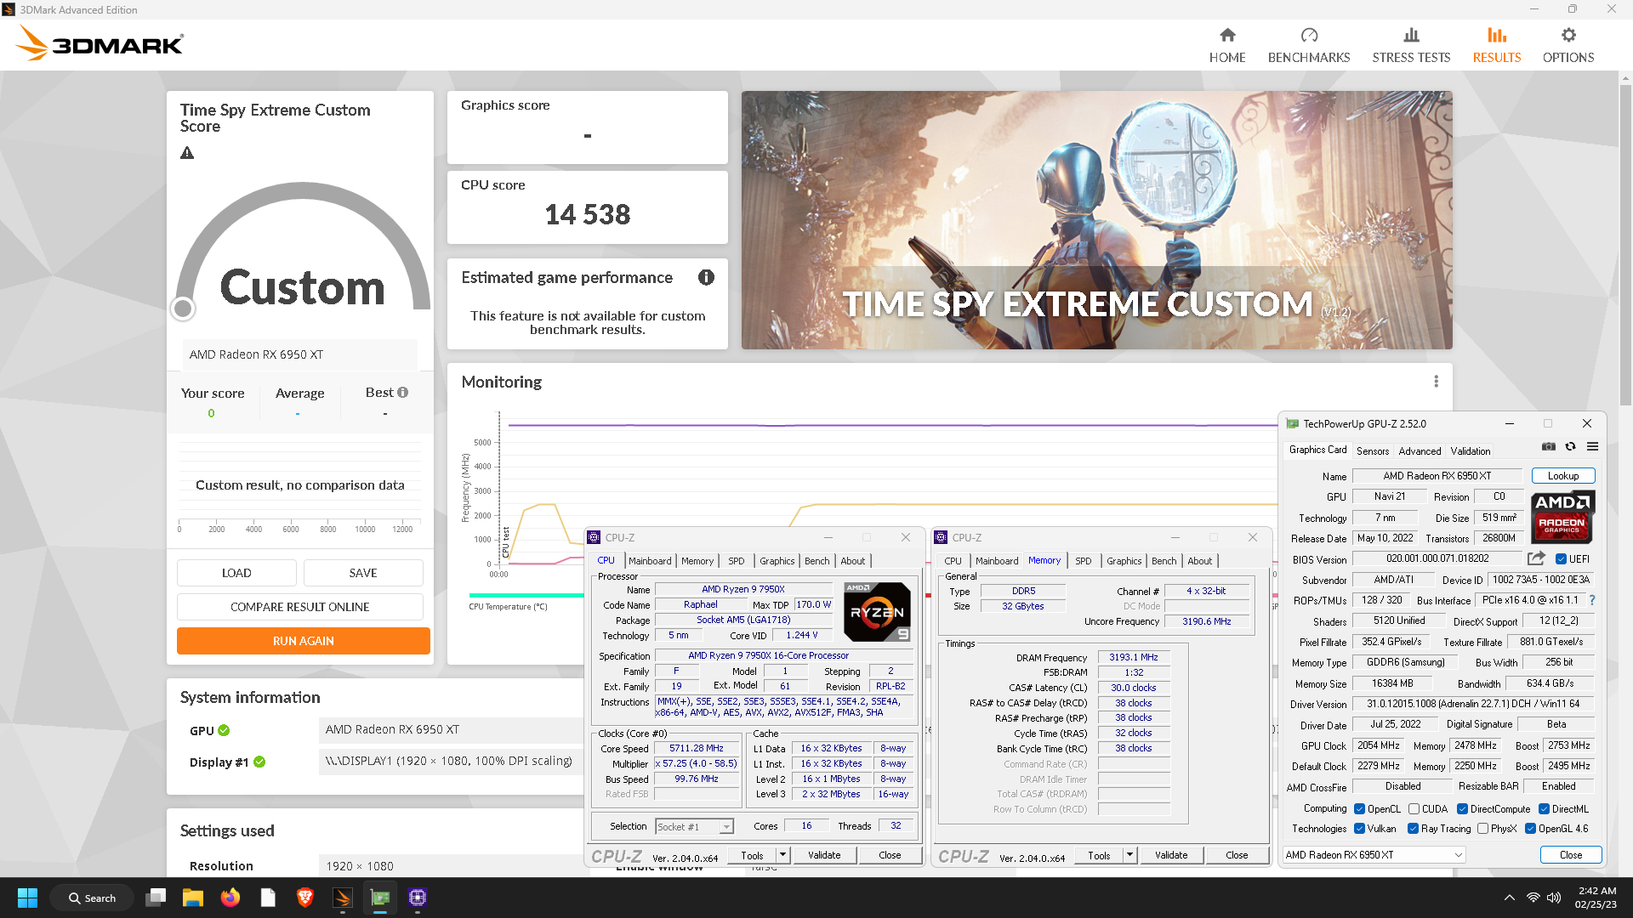Click the GPU name field in GPU-Z

pos(1437,476)
